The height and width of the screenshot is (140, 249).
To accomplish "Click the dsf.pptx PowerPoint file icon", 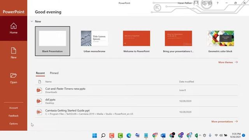I will tap(39, 101).
